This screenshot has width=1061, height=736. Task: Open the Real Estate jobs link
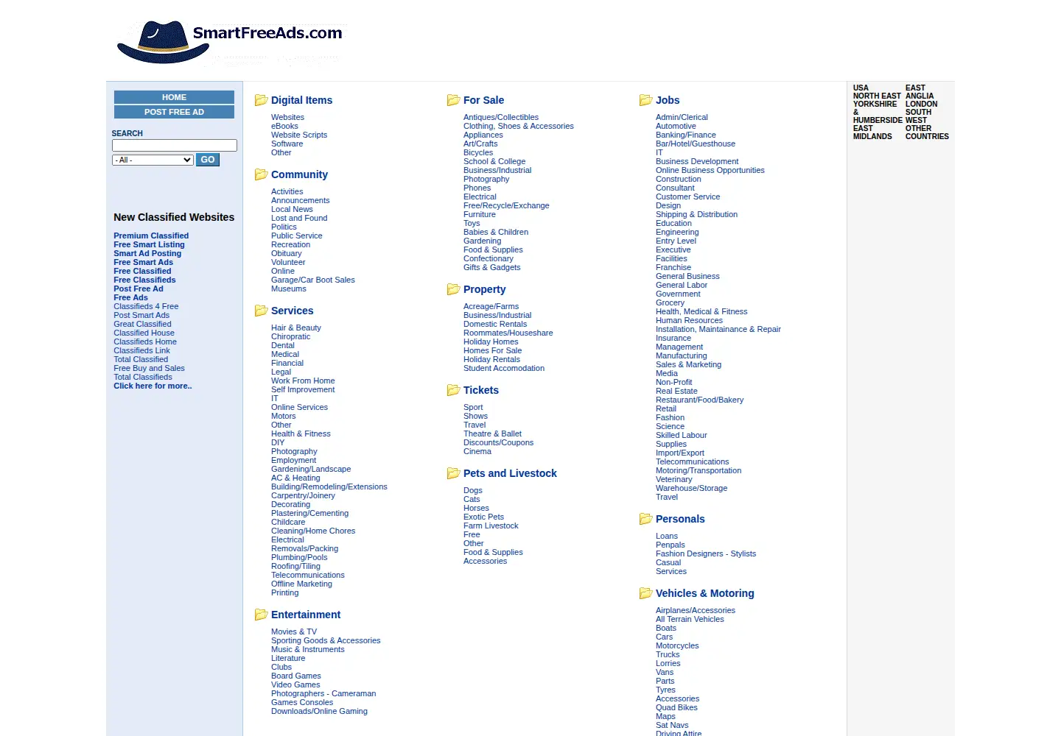tap(676, 391)
